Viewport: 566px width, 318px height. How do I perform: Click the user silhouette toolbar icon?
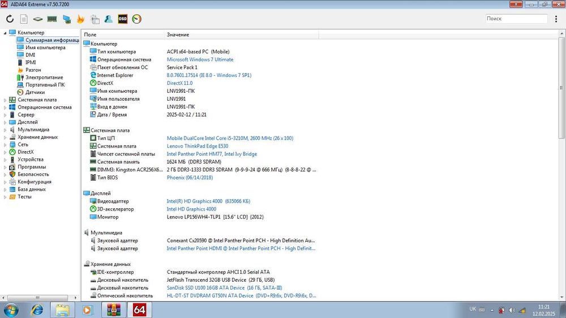108,19
